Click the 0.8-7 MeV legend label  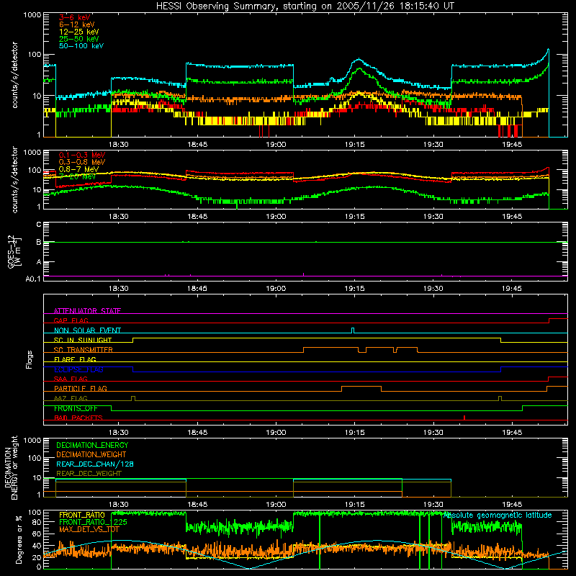[x=78, y=169]
